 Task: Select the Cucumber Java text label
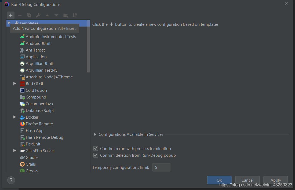pyautogui.click(x=39, y=104)
